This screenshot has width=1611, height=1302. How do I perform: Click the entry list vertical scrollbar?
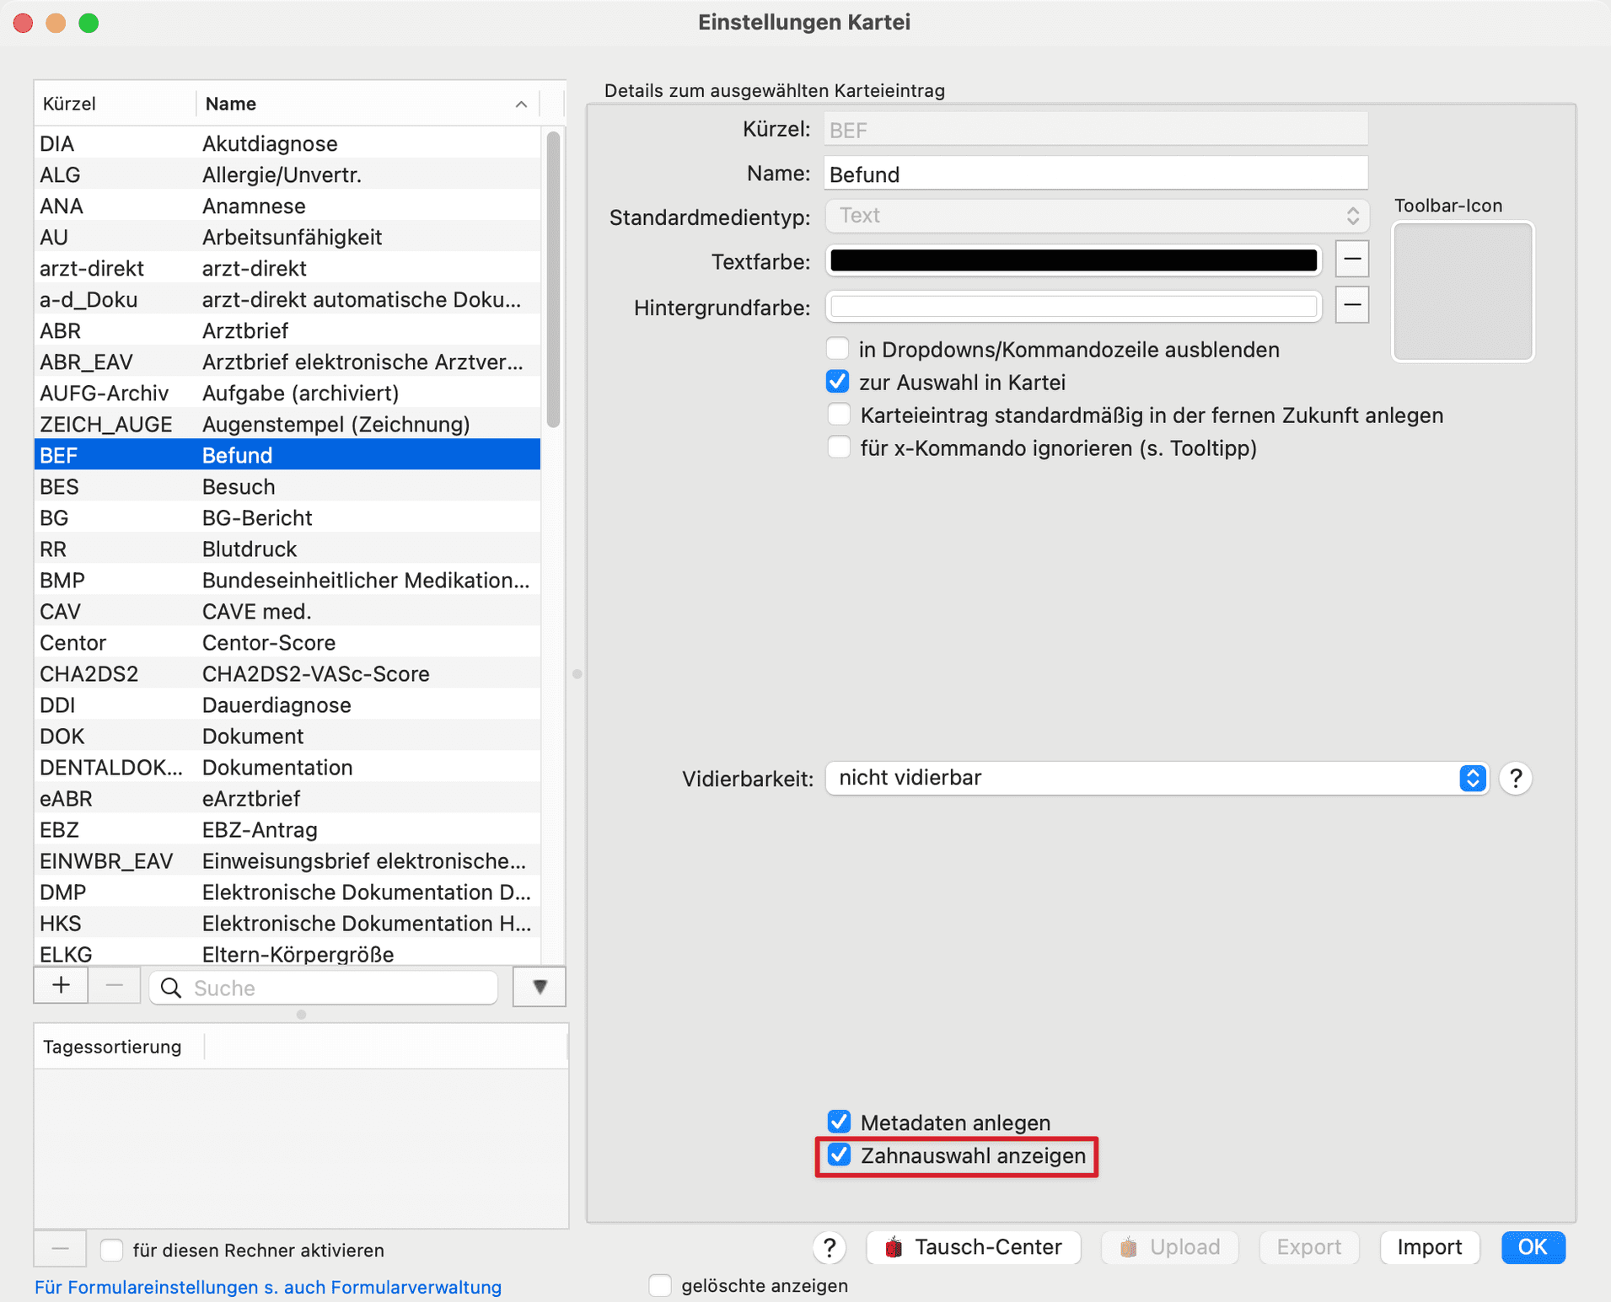click(553, 280)
